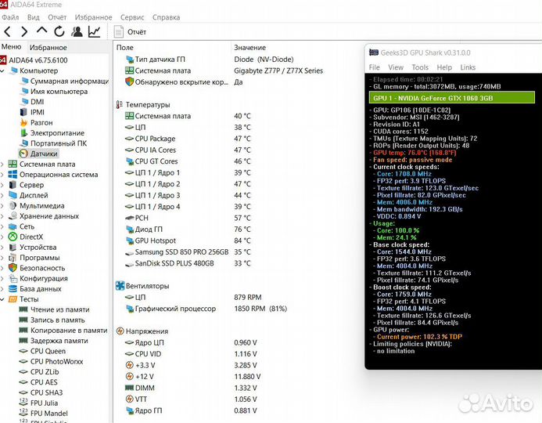Collapse the Компьютер tree node

click(x=2, y=70)
